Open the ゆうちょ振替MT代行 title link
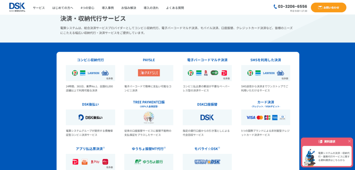The width and height of the screenshot is (355, 170). click(148, 149)
